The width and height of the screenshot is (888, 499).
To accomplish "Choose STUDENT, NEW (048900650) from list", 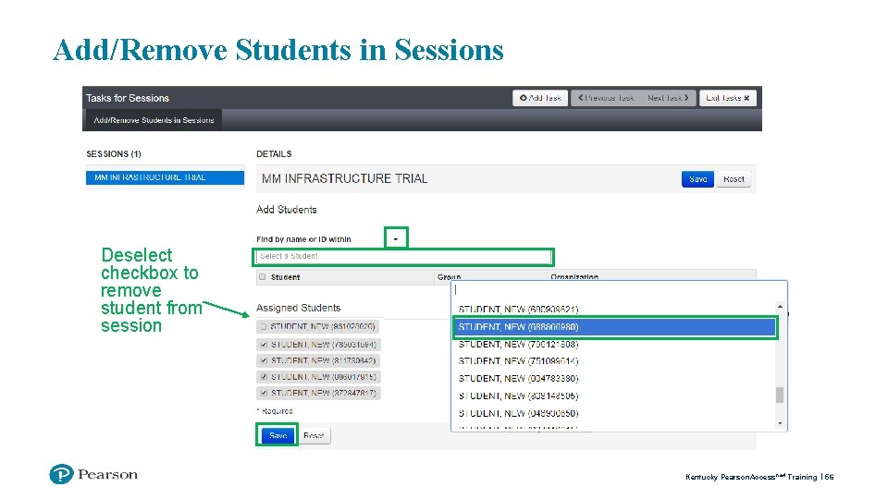I will 614,413.
